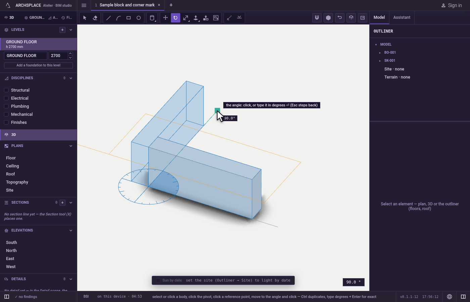Pick the dashed measure tool
The height and width of the screenshot is (302, 470).
[x=229, y=18]
